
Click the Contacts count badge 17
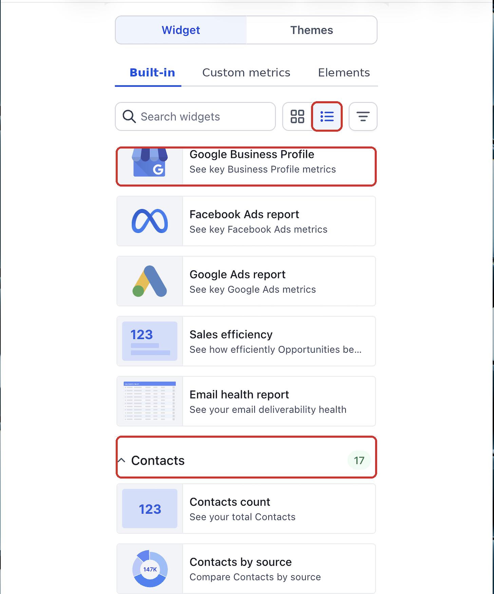[x=359, y=460]
